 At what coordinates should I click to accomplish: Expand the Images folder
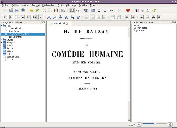(1, 43)
